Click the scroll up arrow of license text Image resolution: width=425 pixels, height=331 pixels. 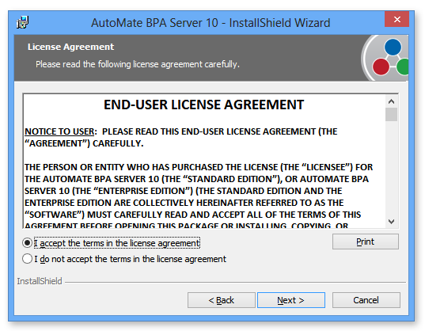coord(391,101)
